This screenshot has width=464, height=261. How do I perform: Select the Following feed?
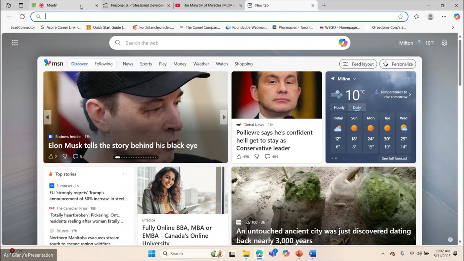click(104, 64)
